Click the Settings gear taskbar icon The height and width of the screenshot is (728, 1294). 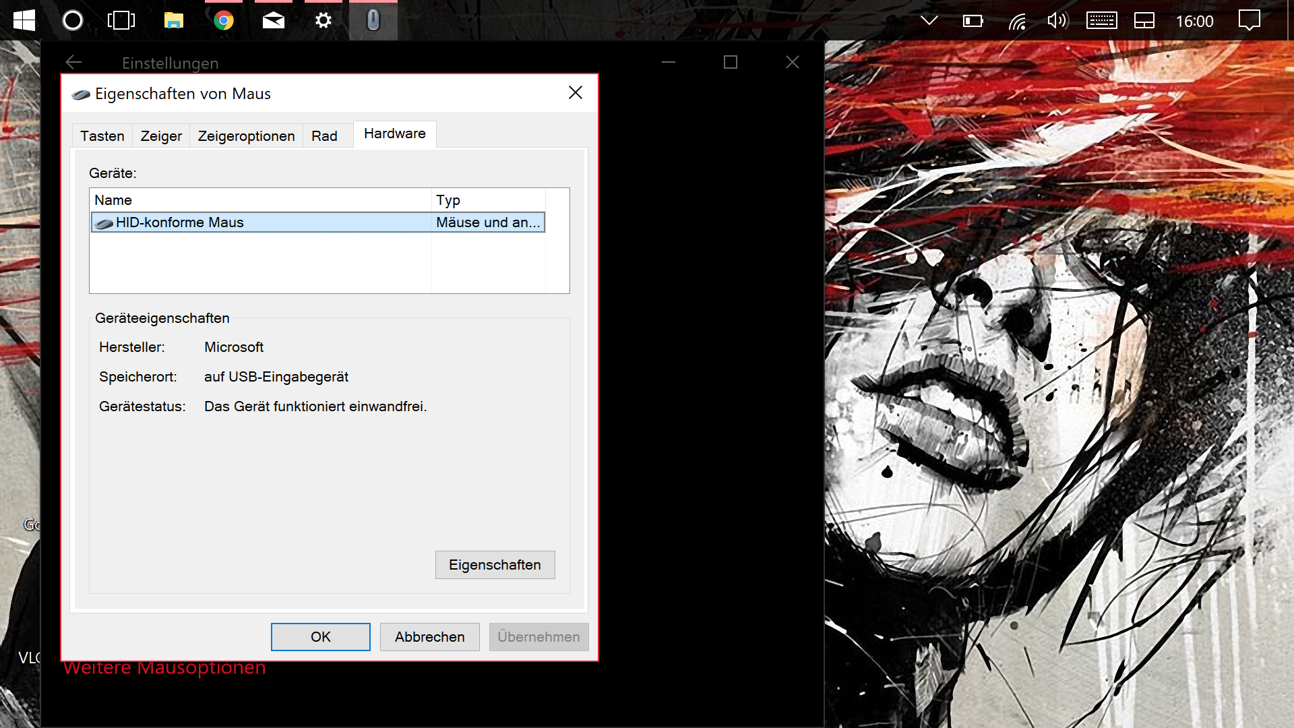(323, 20)
